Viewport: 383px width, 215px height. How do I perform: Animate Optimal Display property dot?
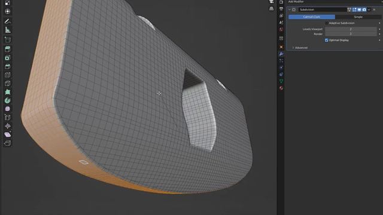tap(379, 40)
